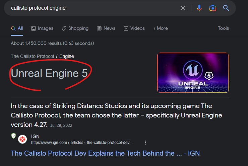The height and width of the screenshot is (166, 248).
Task: Click the IGN source URL line
Action: pyautogui.click(x=82, y=143)
